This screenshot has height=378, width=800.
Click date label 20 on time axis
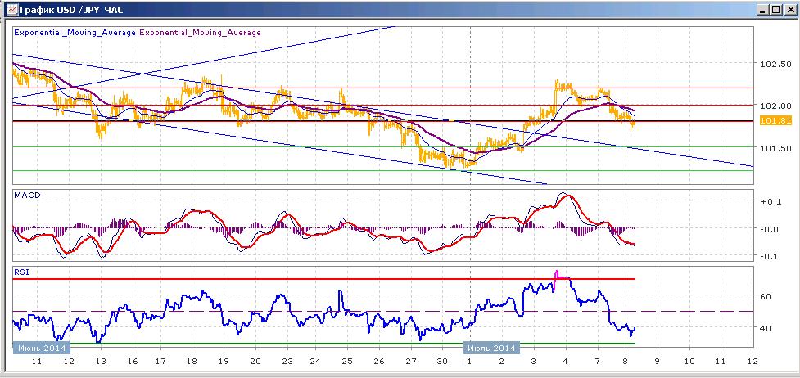pyautogui.click(x=255, y=361)
